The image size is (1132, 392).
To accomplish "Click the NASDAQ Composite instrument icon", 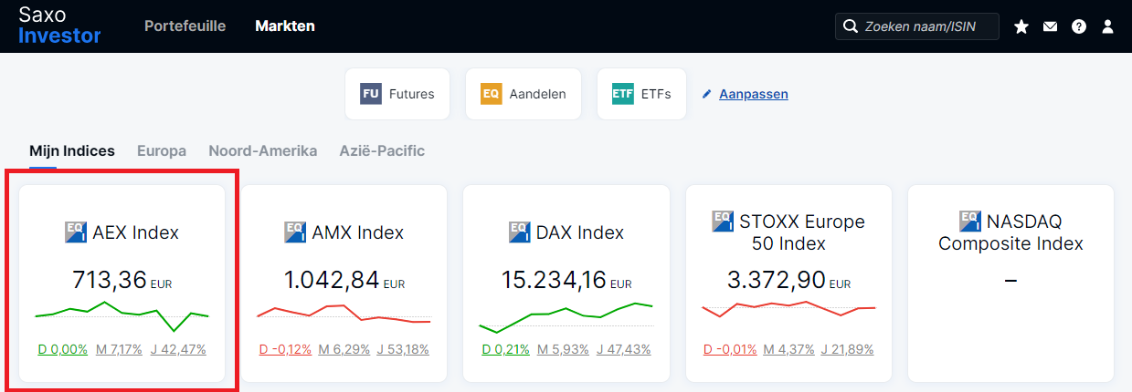I will 970,221.
